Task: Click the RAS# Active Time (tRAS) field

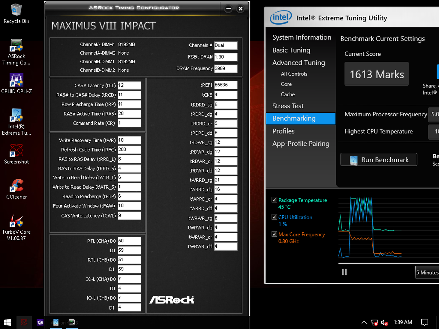Action: (129, 114)
